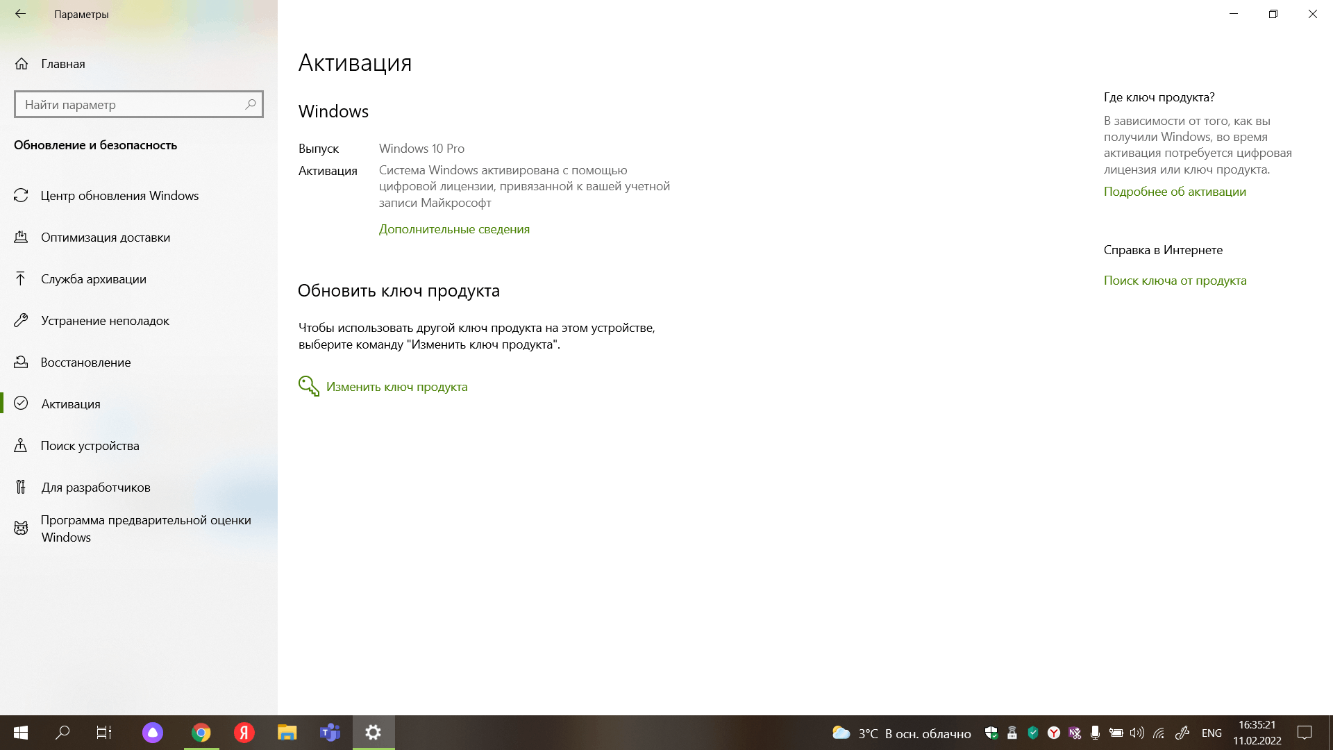The image size is (1333, 750).
Task: Click the wrench icon for Устранение неполадок
Action: 21,321
